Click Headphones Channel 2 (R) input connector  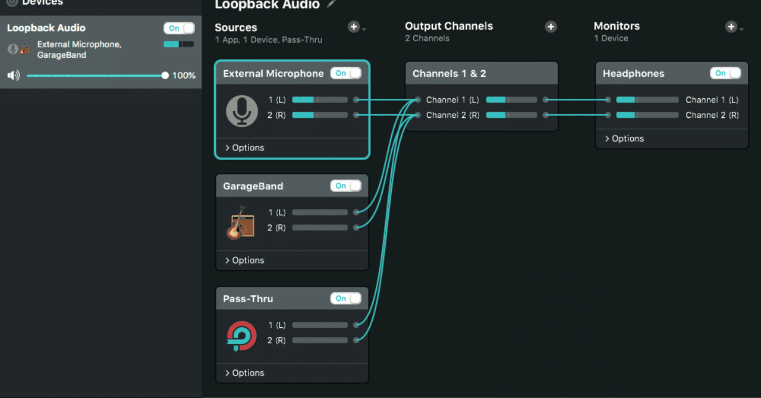608,115
